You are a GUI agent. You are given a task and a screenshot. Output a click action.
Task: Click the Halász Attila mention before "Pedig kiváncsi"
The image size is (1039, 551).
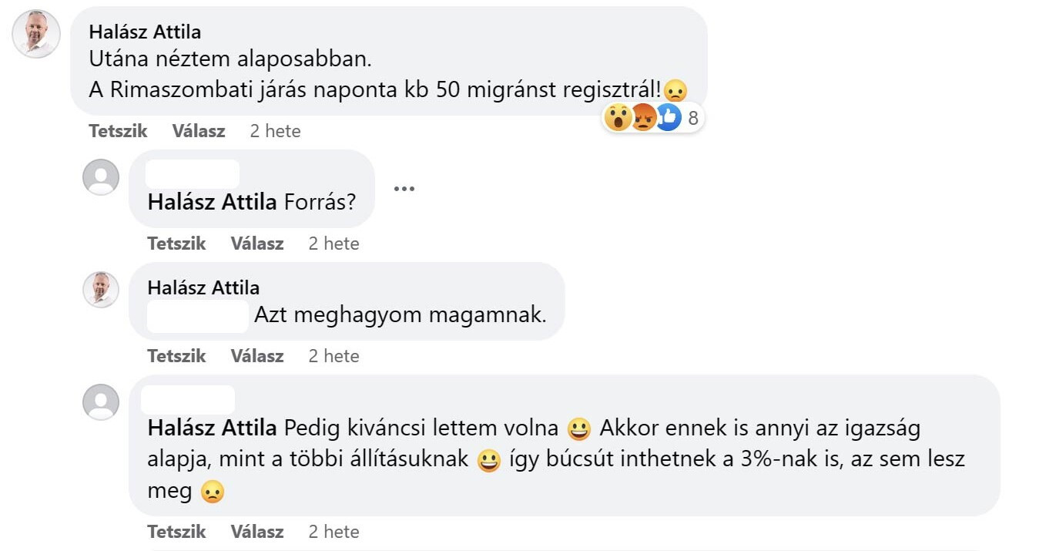212,428
